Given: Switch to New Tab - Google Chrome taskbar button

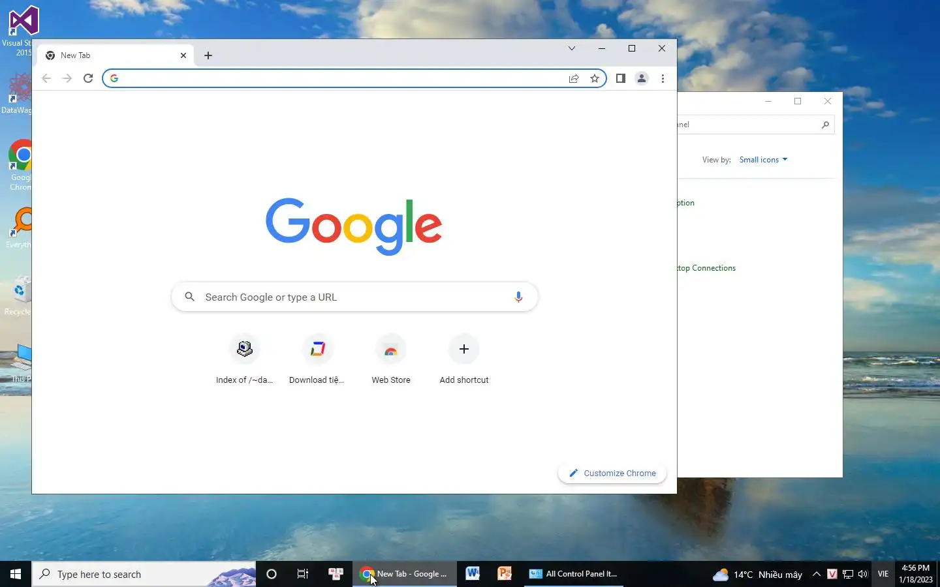Looking at the screenshot, I should coord(405,574).
